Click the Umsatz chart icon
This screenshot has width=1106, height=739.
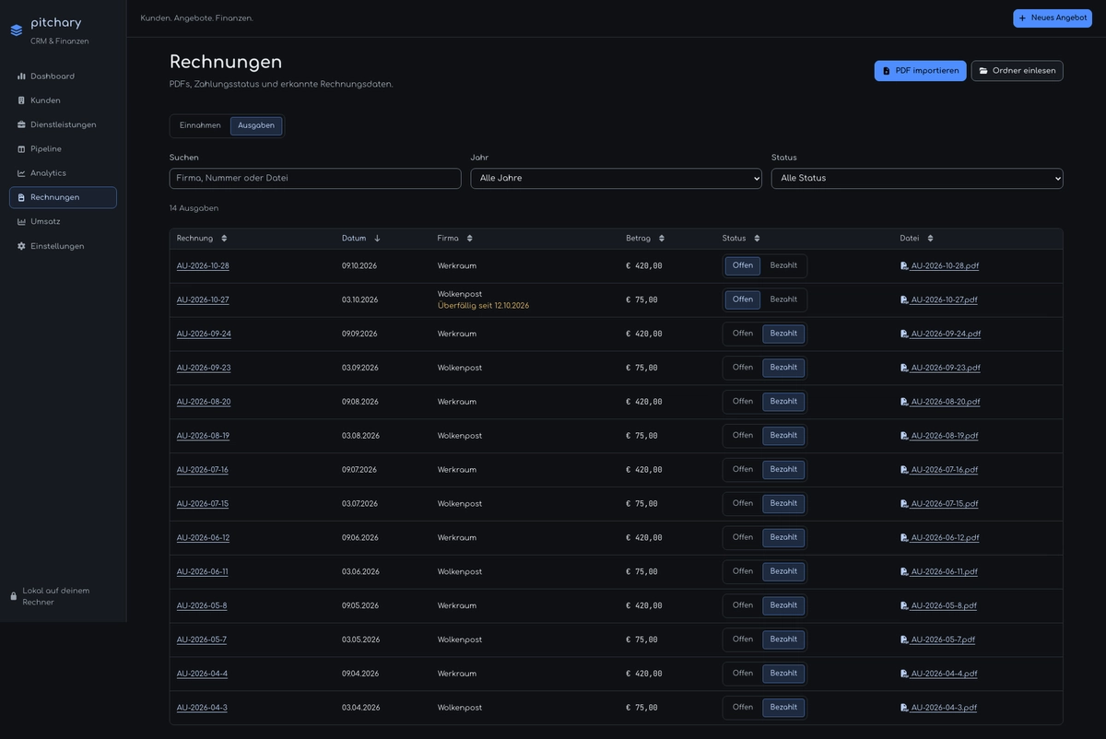tap(21, 222)
